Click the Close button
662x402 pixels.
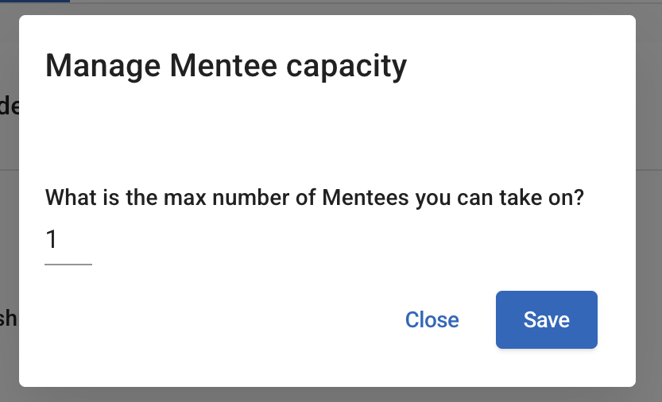[x=432, y=319]
